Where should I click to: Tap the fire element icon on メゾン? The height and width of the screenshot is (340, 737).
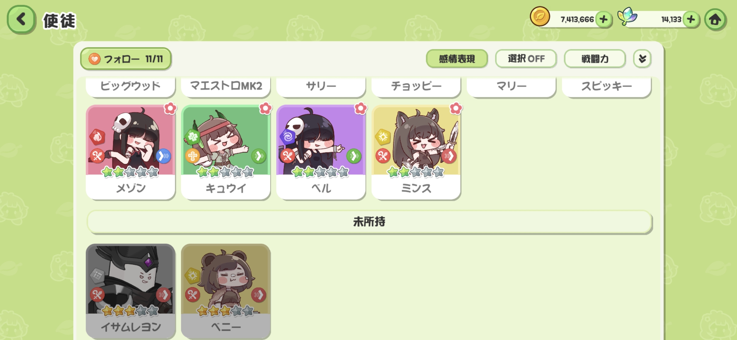pos(97,137)
